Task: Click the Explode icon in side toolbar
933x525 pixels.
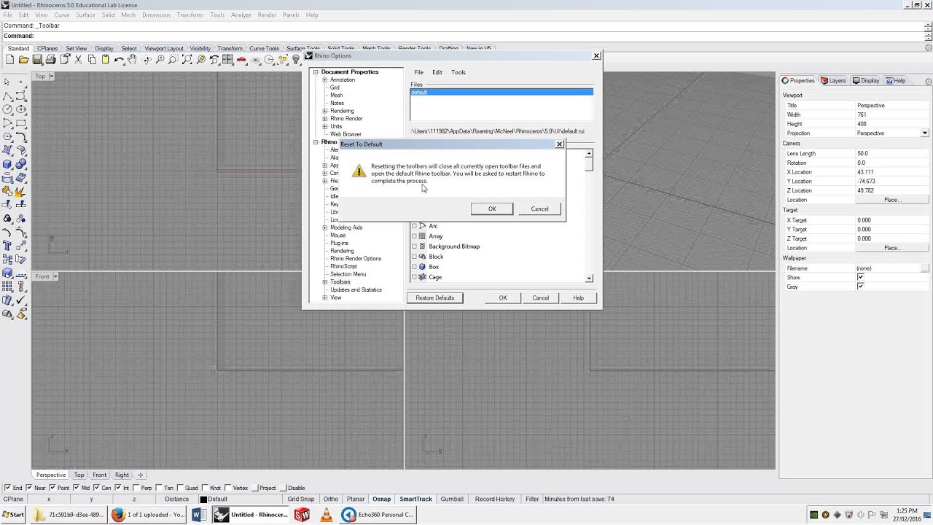Action: 21,191
